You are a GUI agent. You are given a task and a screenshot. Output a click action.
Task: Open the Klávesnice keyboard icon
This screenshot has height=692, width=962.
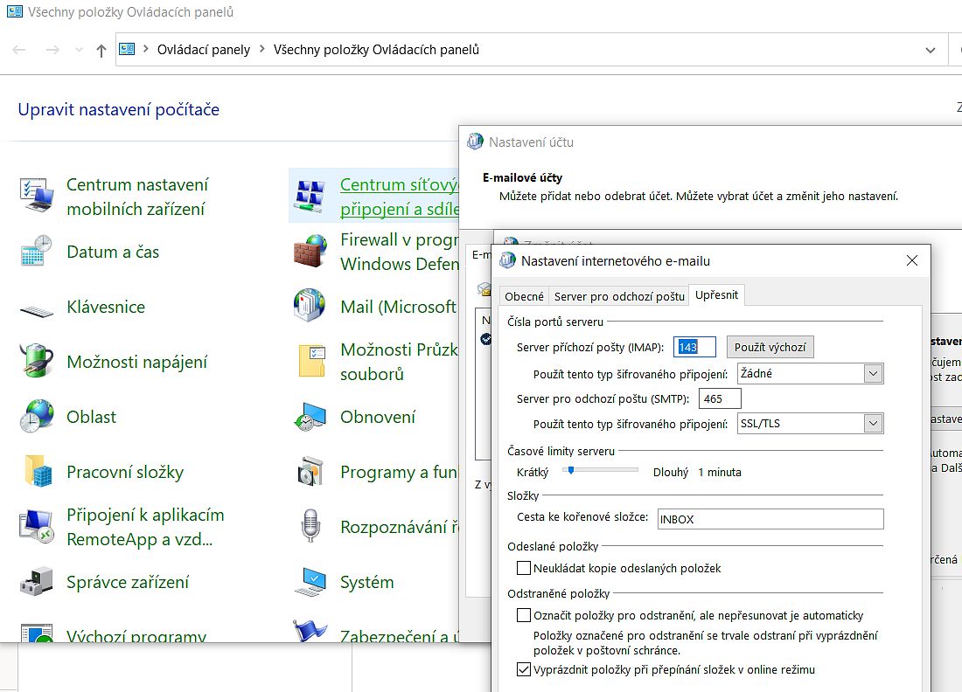click(37, 308)
